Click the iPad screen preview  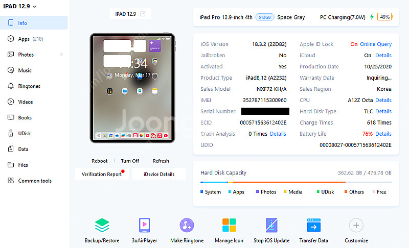click(x=132, y=88)
